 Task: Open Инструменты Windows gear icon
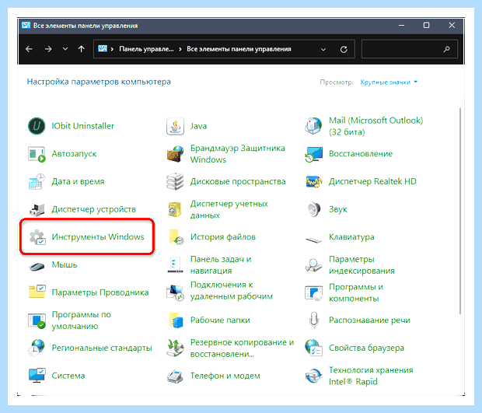[x=37, y=237]
